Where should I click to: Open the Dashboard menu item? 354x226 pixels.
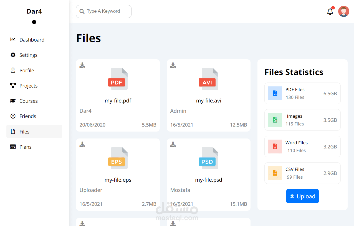34,40
